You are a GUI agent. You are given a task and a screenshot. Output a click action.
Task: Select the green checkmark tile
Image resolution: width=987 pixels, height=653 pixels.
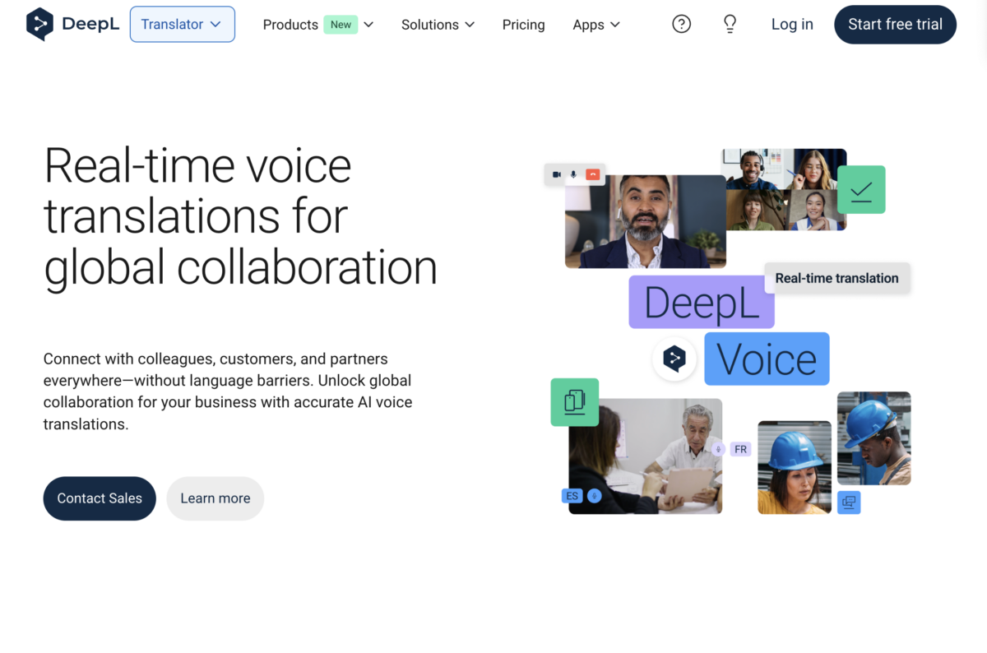860,189
